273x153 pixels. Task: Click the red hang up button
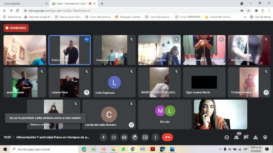pyautogui.click(x=167, y=137)
